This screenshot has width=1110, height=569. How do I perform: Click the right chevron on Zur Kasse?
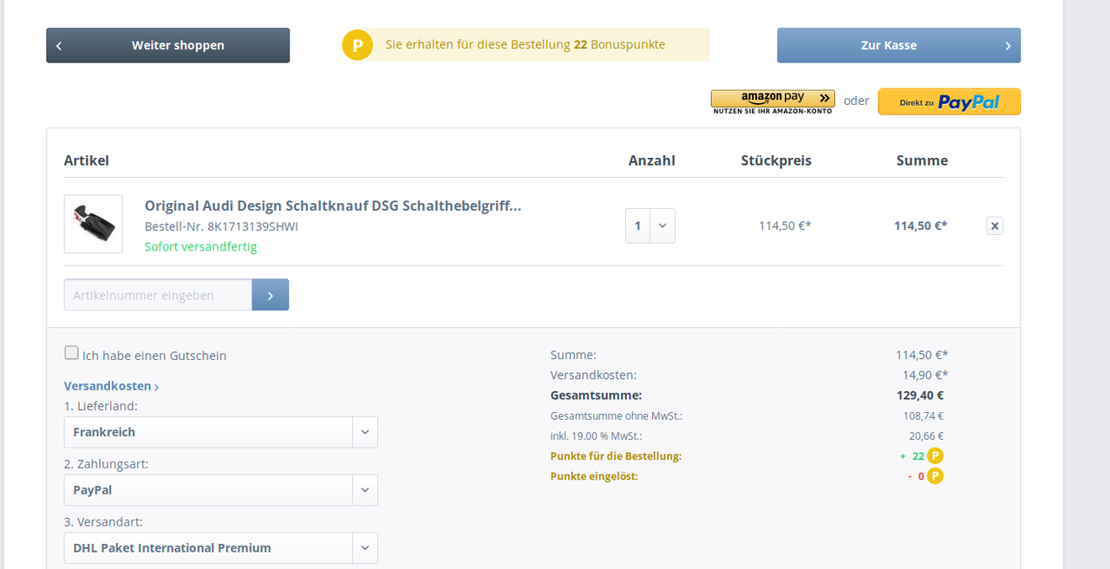[1008, 46]
